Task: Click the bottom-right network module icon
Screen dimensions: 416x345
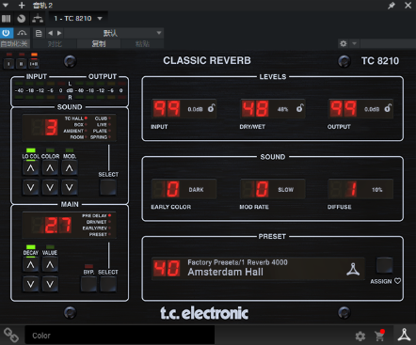Action: tap(404, 335)
